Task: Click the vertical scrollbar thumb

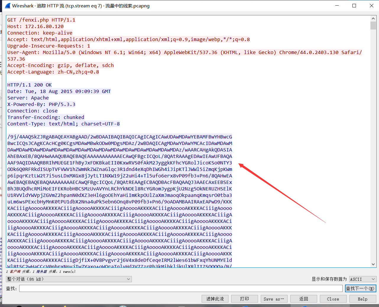Action: (x=373, y=25)
